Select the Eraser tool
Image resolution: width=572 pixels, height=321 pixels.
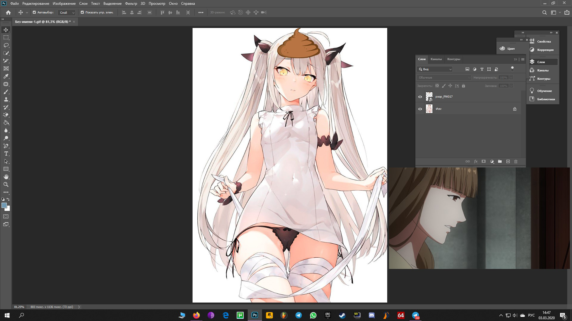tap(6, 115)
